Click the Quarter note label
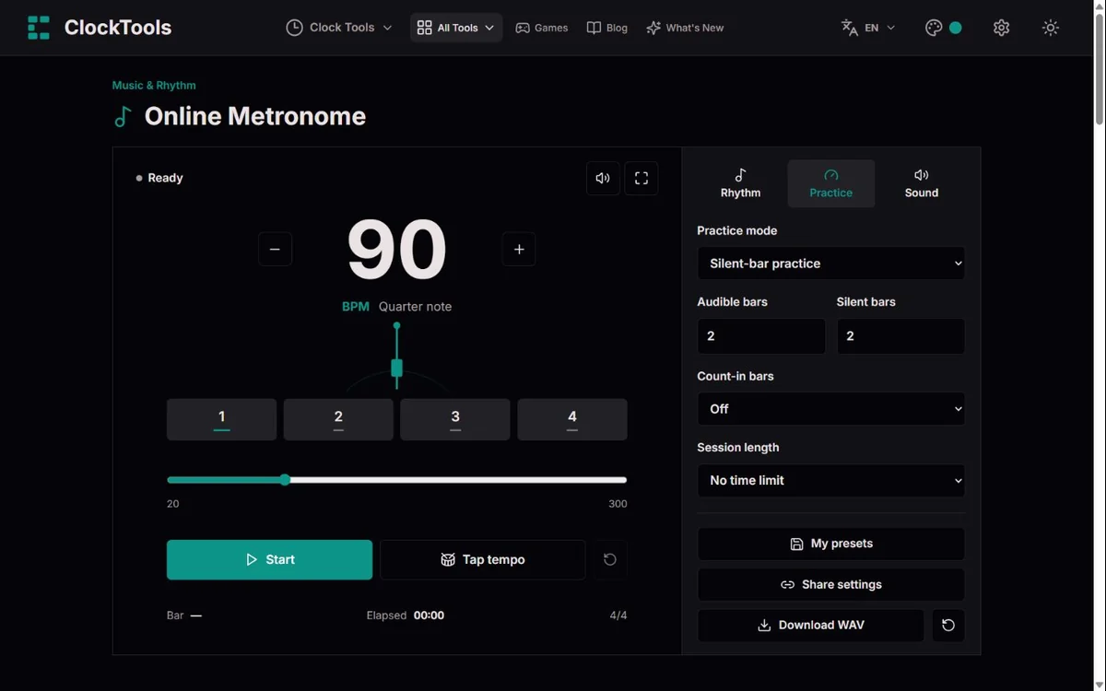The image size is (1106, 691). coord(415,307)
